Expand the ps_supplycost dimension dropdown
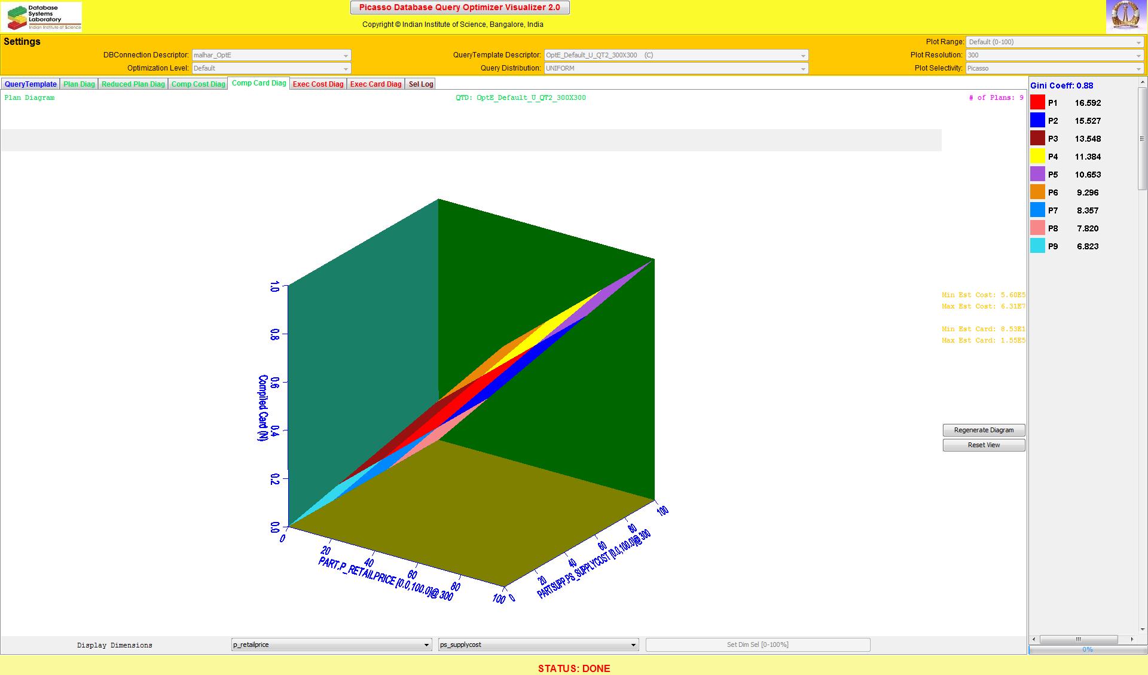The width and height of the screenshot is (1148, 675). (538, 645)
